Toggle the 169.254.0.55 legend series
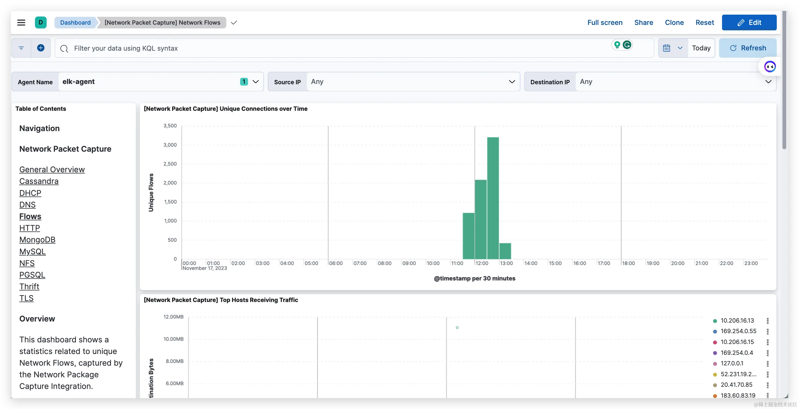Image resolution: width=799 pixels, height=409 pixels. tap(738, 331)
